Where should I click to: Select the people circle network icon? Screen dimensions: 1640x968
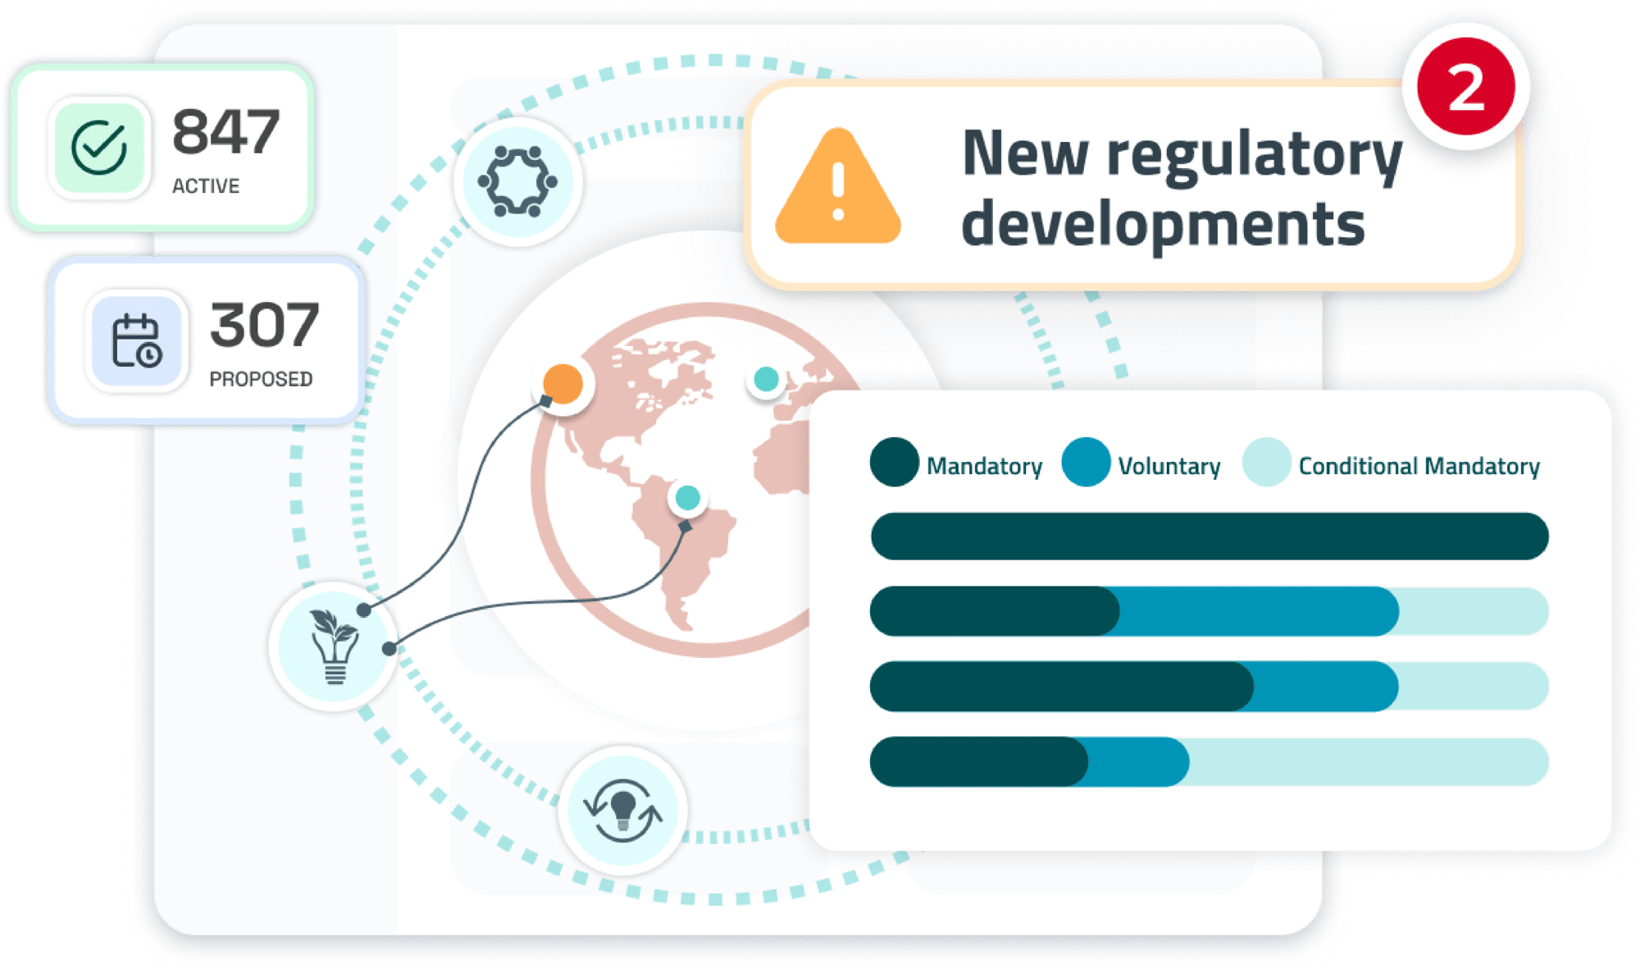pyautogui.click(x=517, y=181)
